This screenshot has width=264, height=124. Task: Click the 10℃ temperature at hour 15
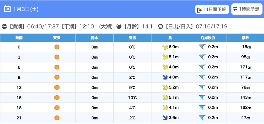[132, 98]
